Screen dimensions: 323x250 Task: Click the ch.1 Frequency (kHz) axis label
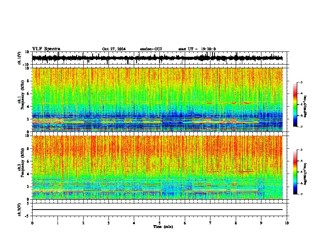pos(21,95)
